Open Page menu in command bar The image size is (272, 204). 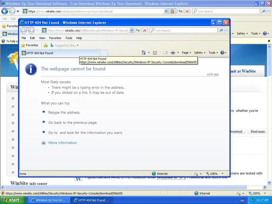[x=186, y=53]
